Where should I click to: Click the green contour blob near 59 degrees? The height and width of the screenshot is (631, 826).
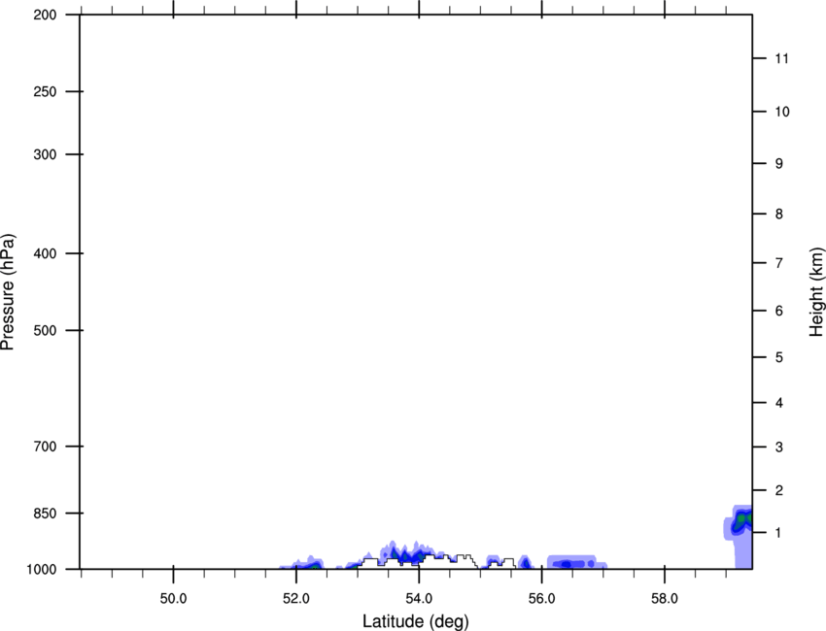tap(741, 519)
